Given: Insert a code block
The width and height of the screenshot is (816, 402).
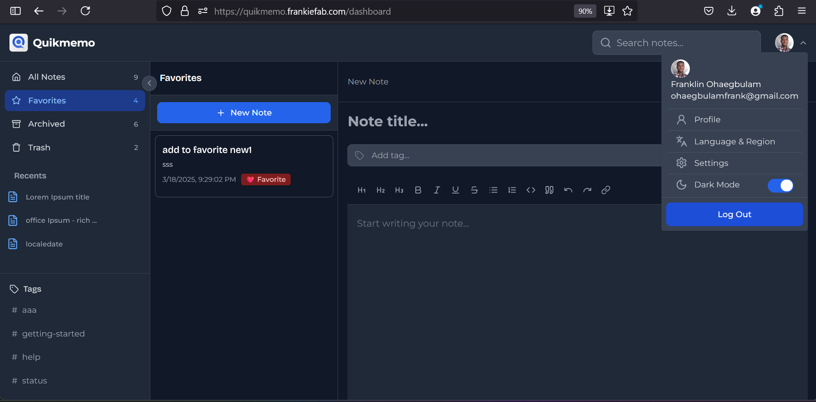Looking at the screenshot, I should coord(531,190).
